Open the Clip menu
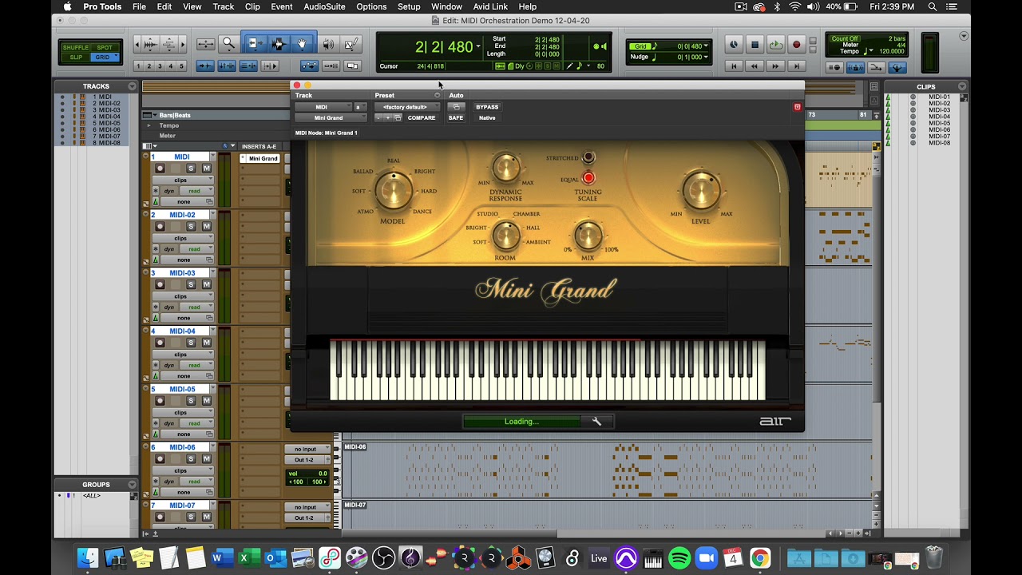Screen dimensions: 1022x575 pos(252,6)
